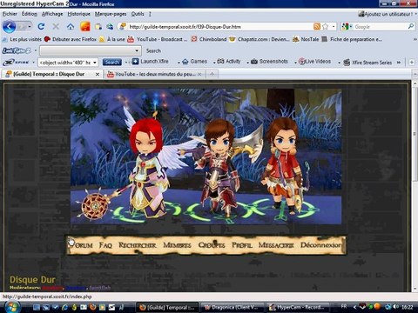Open the Marque-pages menu

pyautogui.click(x=111, y=14)
